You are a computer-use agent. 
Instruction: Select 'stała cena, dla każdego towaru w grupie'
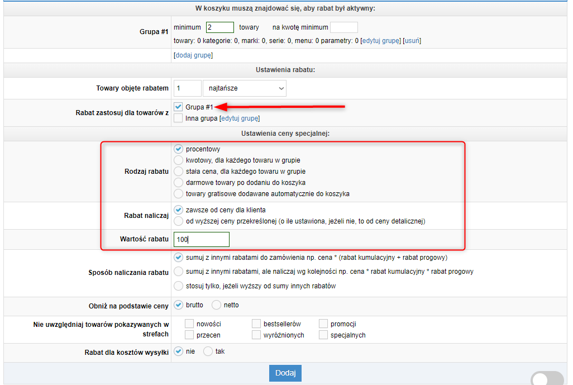point(178,172)
